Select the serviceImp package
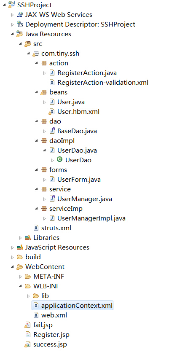Viewport: 169px width, 352px height. click(66, 209)
